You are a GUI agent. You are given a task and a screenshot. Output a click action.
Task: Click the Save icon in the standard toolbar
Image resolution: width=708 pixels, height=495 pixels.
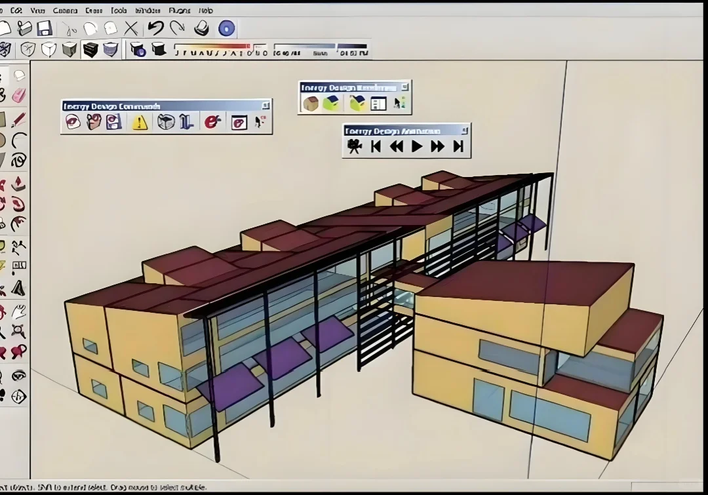click(x=45, y=28)
